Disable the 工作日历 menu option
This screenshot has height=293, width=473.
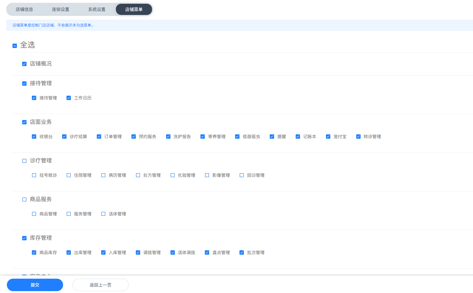[69, 98]
